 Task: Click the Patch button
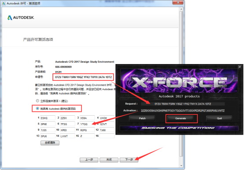point(142,118)
